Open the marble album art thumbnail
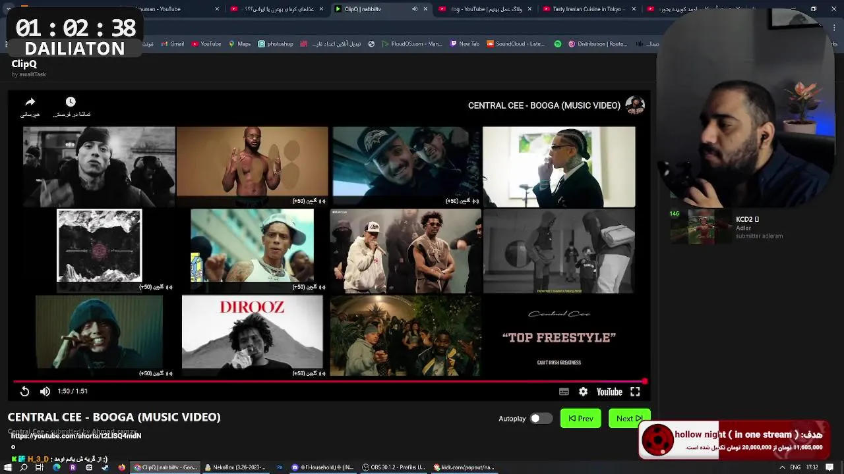This screenshot has height=474, width=844. tap(99, 246)
